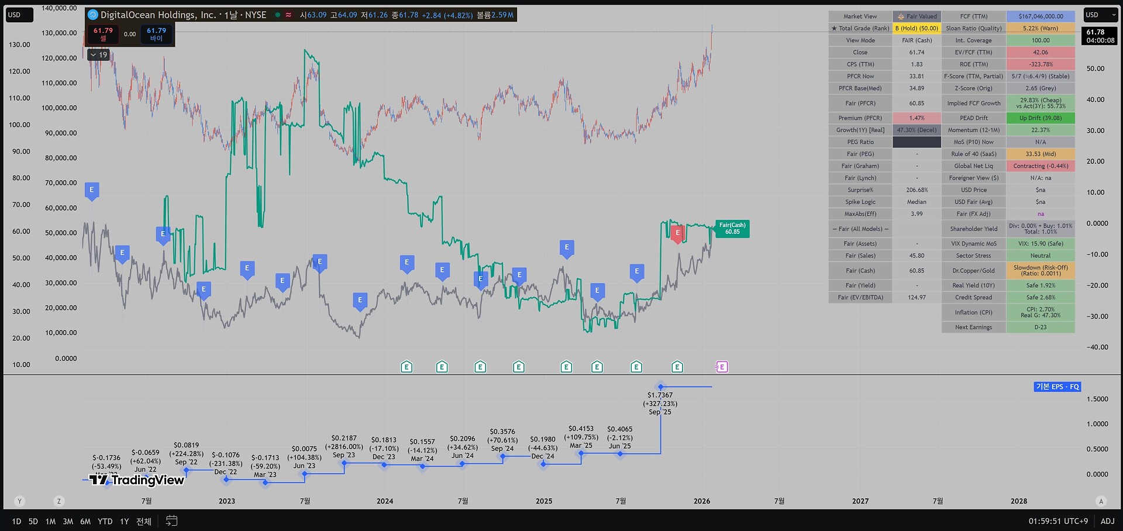The width and height of the screenshot is (1123, 531).
Task: Click the 124.97 Fair (EV/EBITDA) value
Action: 917,297
